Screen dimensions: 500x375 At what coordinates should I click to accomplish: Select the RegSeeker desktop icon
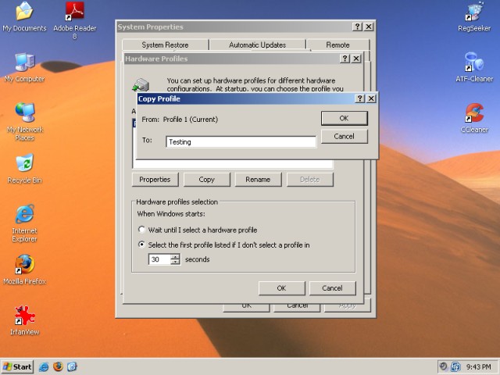[x=474, y=16]
